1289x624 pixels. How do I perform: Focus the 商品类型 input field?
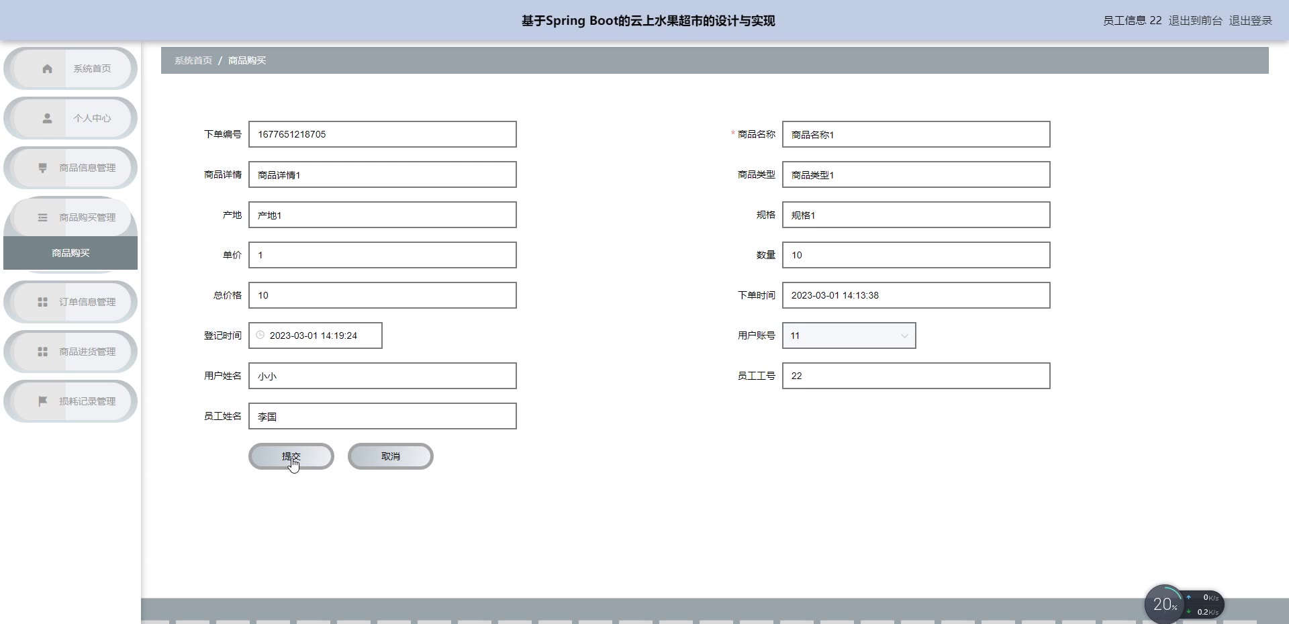click(916, 174)
